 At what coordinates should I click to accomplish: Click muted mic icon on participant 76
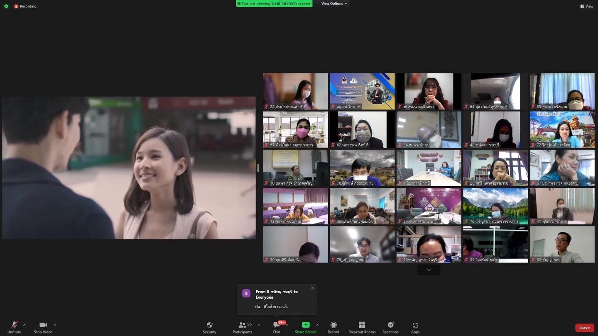tap(466, 222)
